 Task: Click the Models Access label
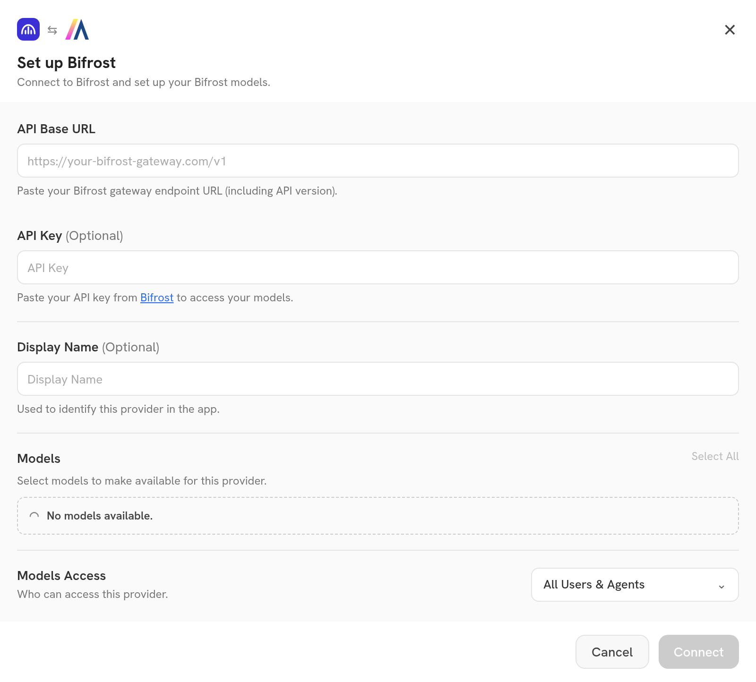click(61, 576)
